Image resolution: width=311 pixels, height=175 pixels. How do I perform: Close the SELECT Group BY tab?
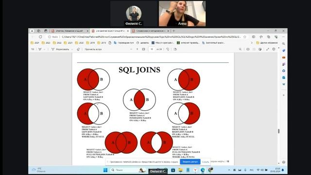point(128,31)
